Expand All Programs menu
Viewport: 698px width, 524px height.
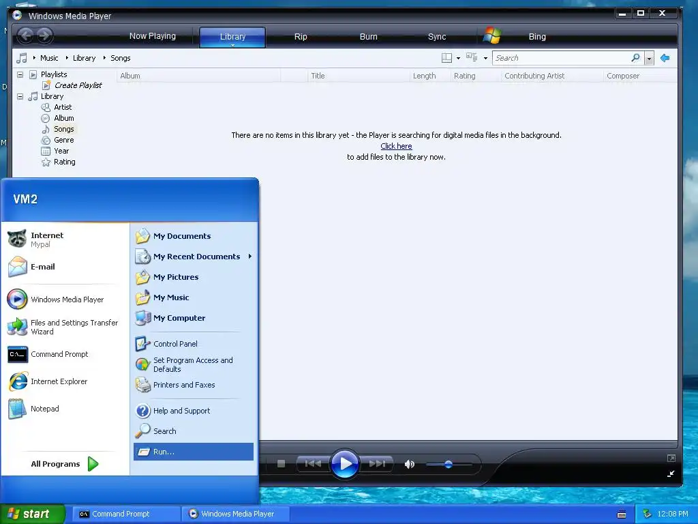tap(65, 464)
